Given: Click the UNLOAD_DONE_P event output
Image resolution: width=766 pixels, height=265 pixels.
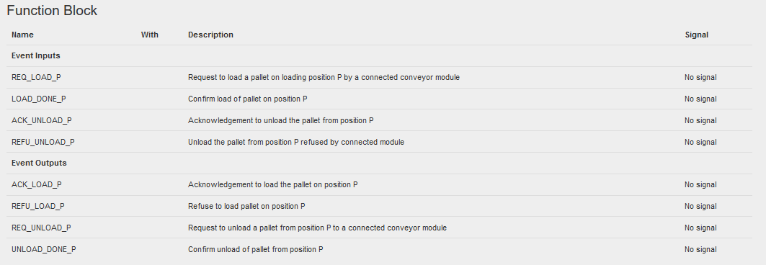Looking at the screenshot, I should [44, 249].
